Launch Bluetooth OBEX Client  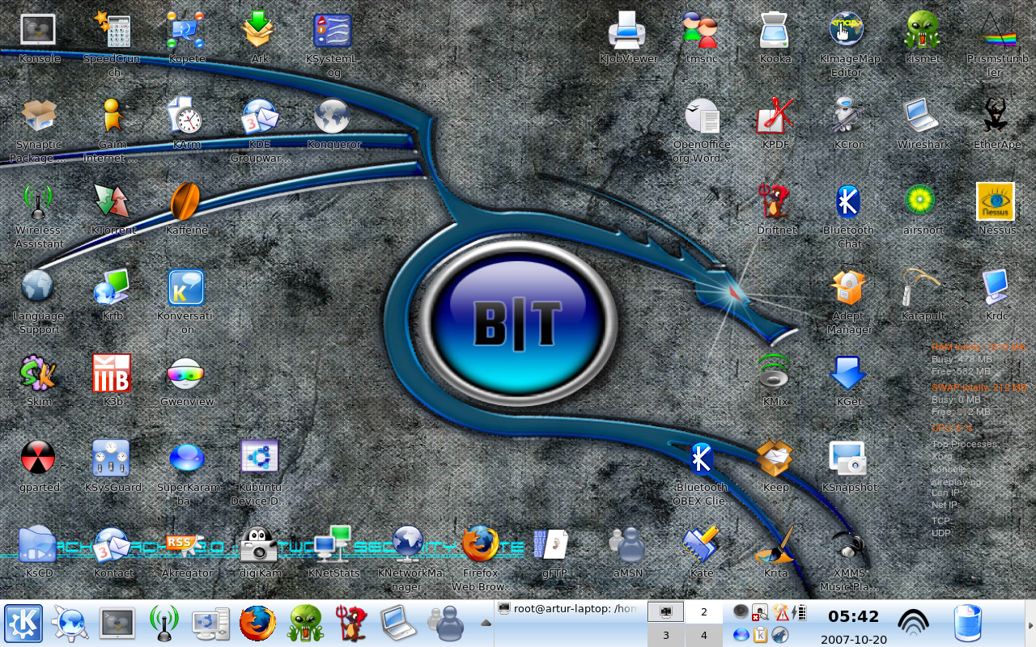click(701, 458)
